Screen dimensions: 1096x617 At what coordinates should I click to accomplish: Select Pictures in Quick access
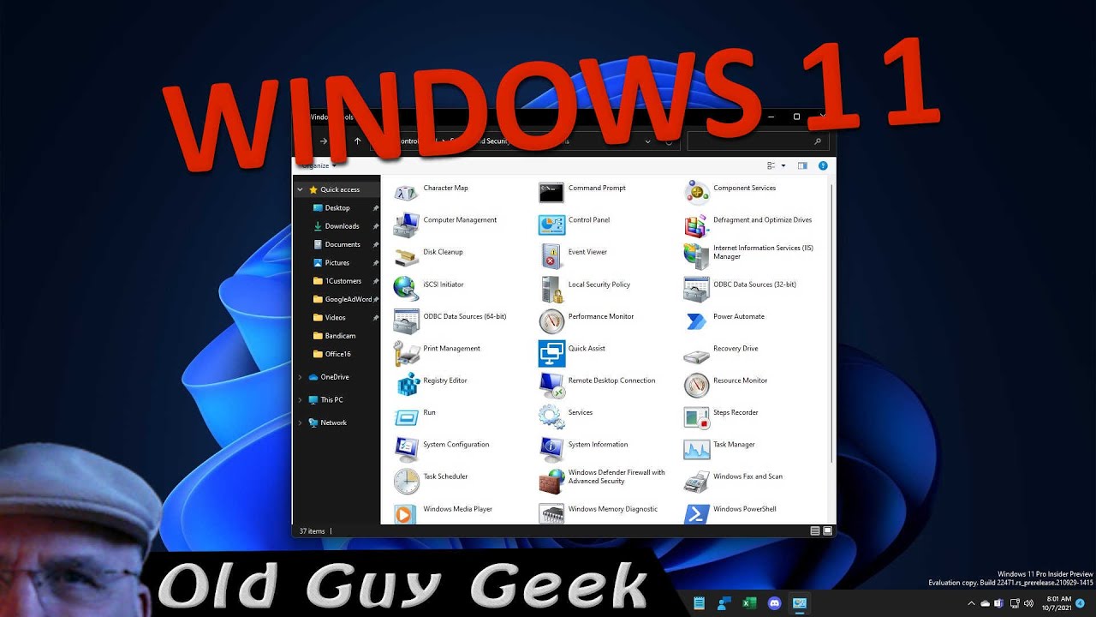(337, 263)
